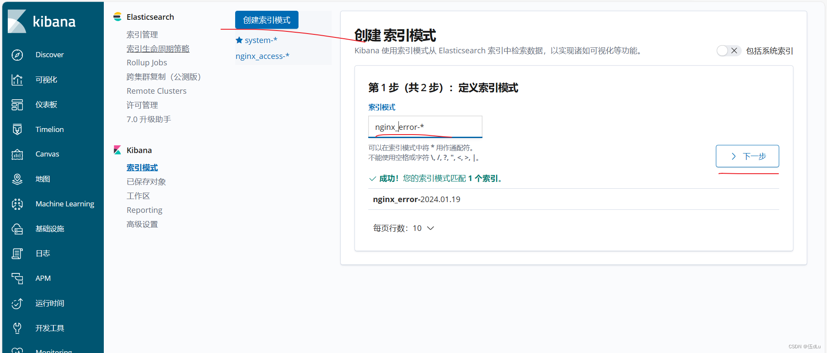Go to Machine Learning in the sidebar

pyautogui.click(x=65, y=204)
